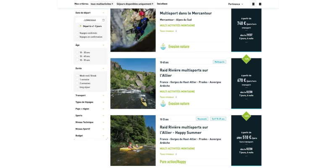Tick the 18 - 40 ans checkbox
Image resolution: width=336 pixels, height=168 pixels.
pos(77,56)
